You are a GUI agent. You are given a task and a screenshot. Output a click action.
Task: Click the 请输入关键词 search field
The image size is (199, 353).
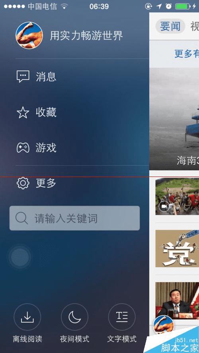tap(74, 218)
